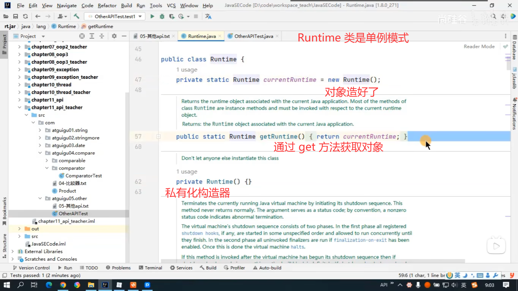
Task: Toggle Reader Mode in editor
Action: [479, 46]
